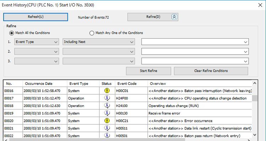Viewport: 266px width, 141px height.
Task: Open condition 2 value combo box
Action: [195, 51]
